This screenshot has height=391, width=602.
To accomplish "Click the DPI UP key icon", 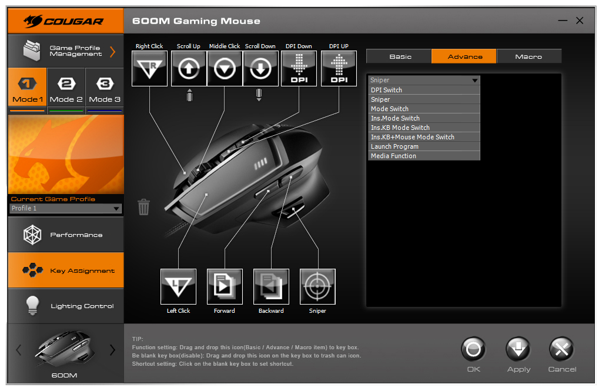I will (x=339, y=69).
